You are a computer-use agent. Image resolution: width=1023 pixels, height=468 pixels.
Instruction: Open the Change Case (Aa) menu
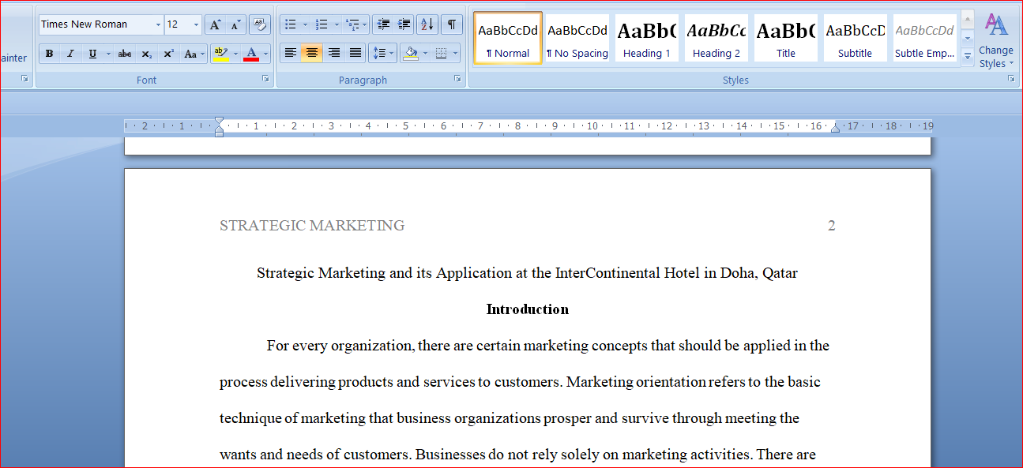[x=192, y=54]
